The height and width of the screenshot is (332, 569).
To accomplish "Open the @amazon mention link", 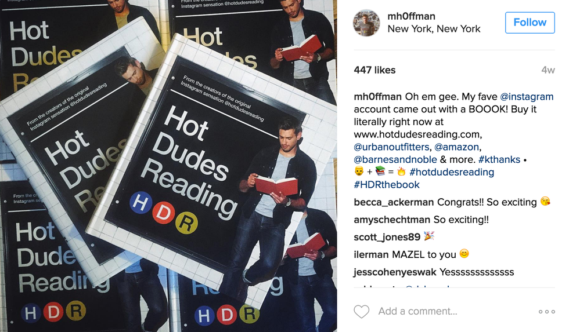I will (456, 147).
